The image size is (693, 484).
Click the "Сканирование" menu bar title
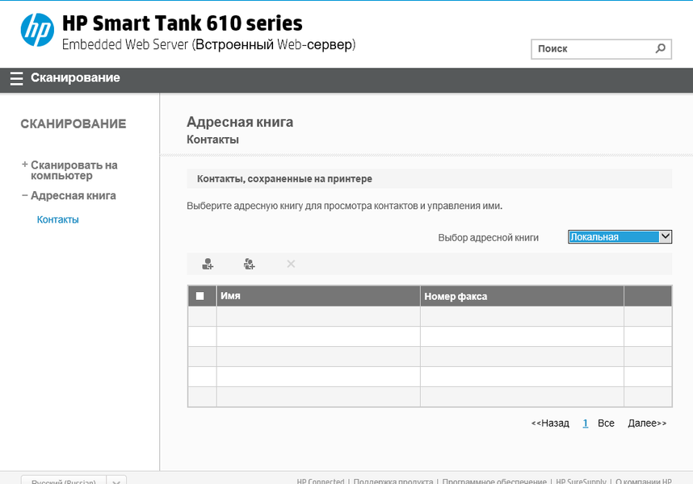pos(75,78)
